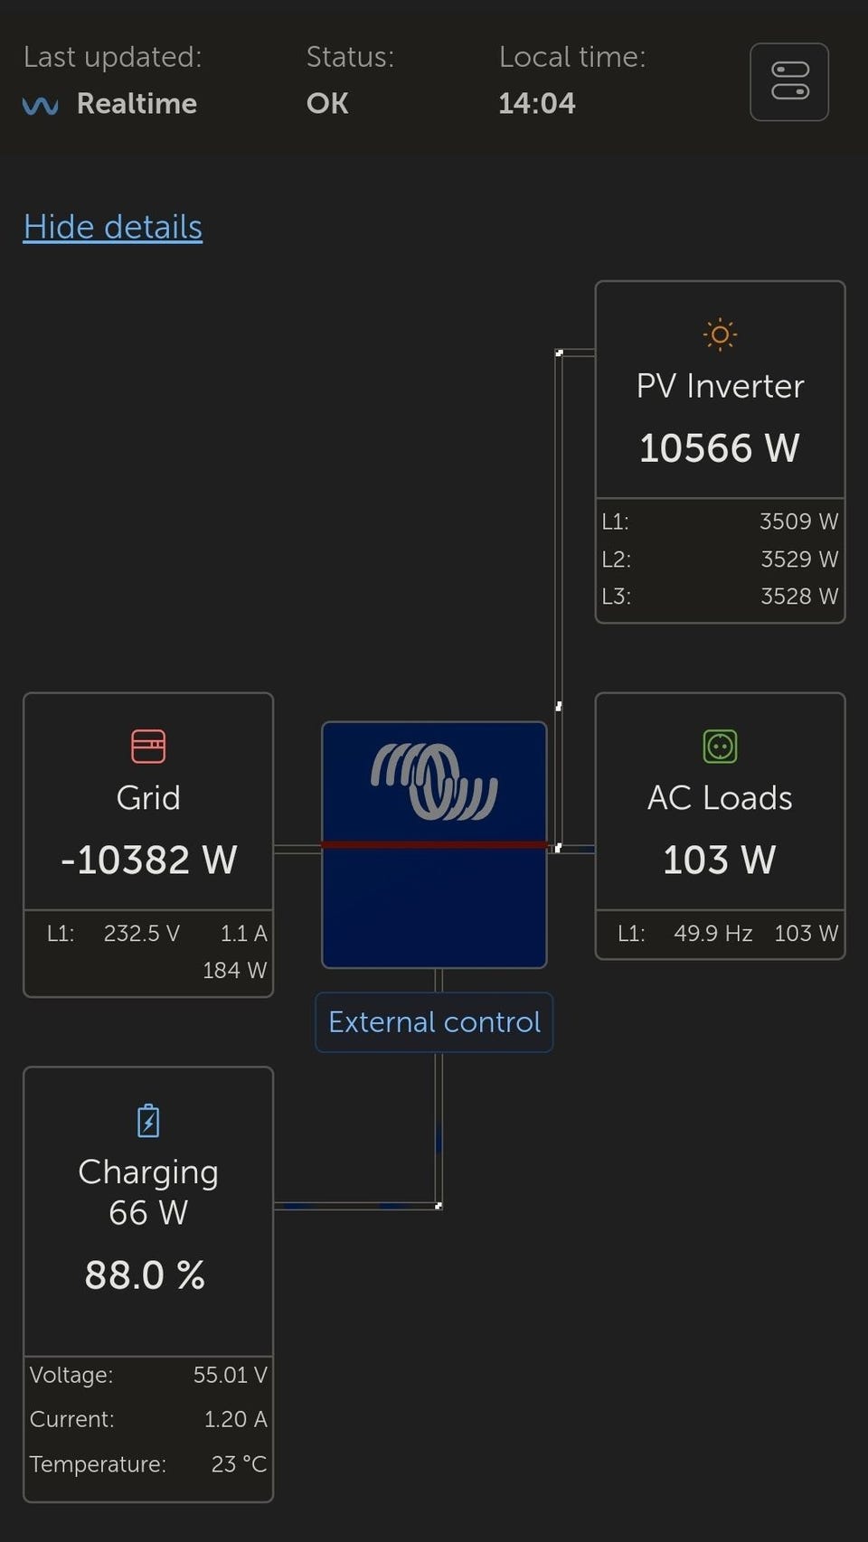Click the Charging 66 W label
This screenshot has height=1542, width=868.
coord(148,1192)
